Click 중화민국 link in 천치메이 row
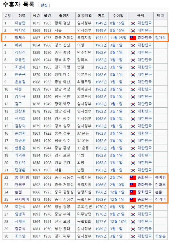 [145, 199]
